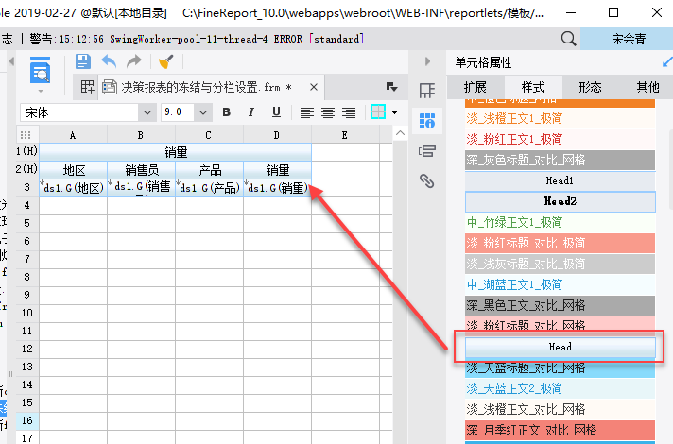Screen dimensions: 673x444
Task: Click the user account 宋会青
Action: click(x=629, y=39)
